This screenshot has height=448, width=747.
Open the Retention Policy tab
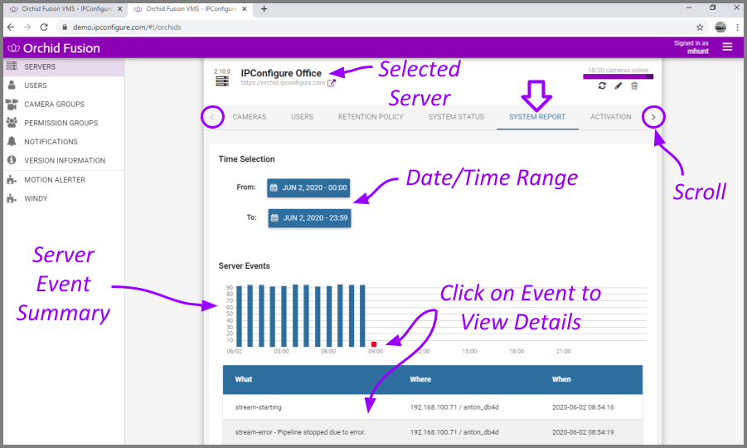click(x=371, y=117)
